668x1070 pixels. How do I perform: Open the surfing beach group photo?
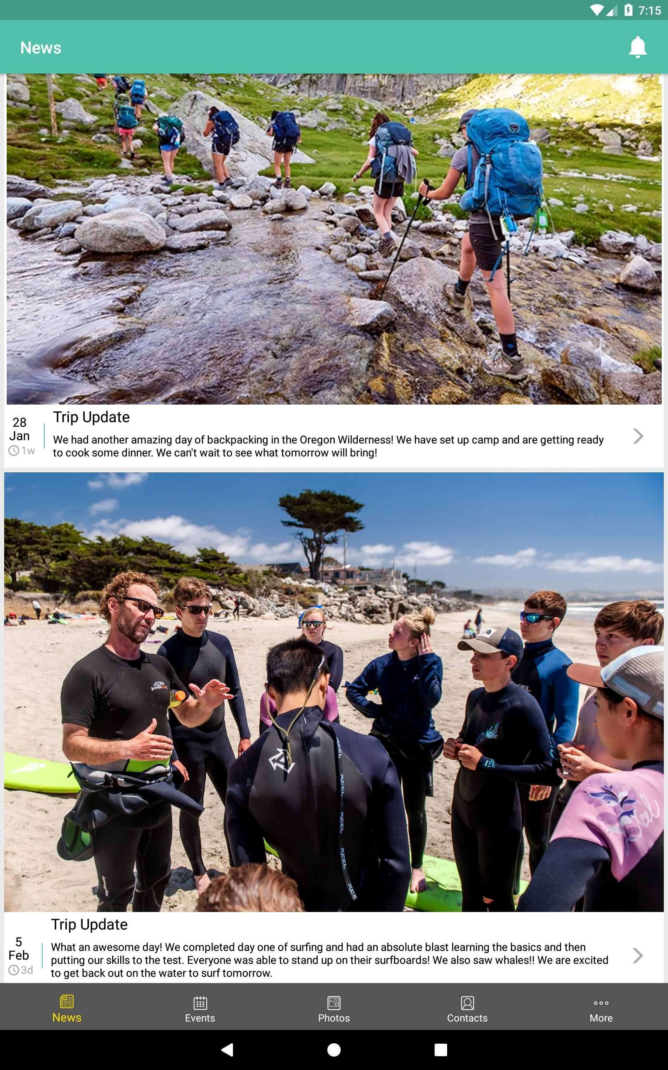[x=334, y=692]
